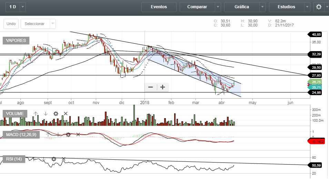Open MACD (12,26,9) settings gear

pos(68,135)
